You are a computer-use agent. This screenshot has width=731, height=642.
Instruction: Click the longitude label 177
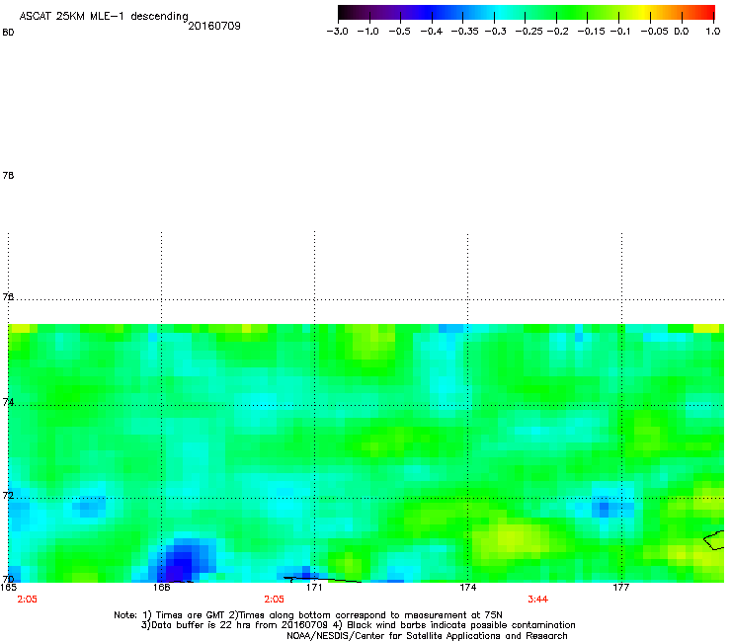coord(621,588)
